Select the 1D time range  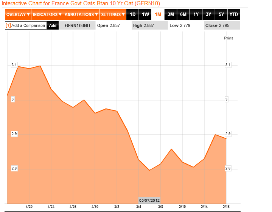click(x=133, y=14)
